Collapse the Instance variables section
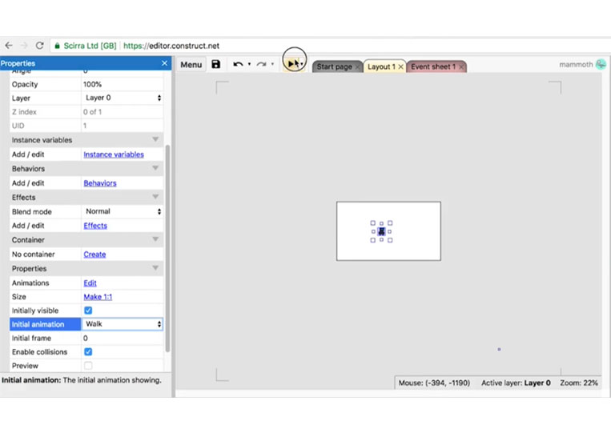611x433 pixels. (155, 139)
